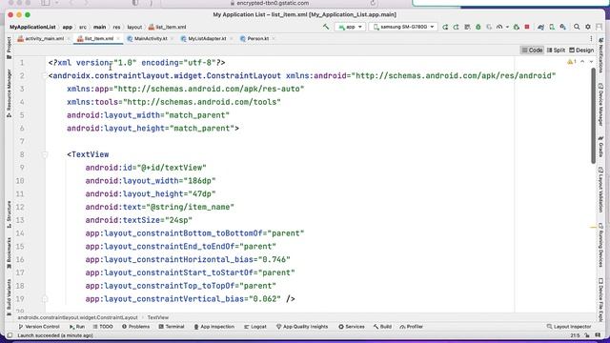Click the red Stop app icon
Viewport: 610px width, 343px height.
(527, 27)
